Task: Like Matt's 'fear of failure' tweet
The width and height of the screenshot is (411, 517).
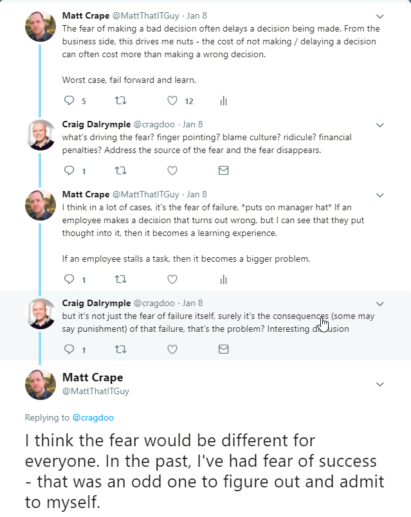Action: [x=172, y=279]
